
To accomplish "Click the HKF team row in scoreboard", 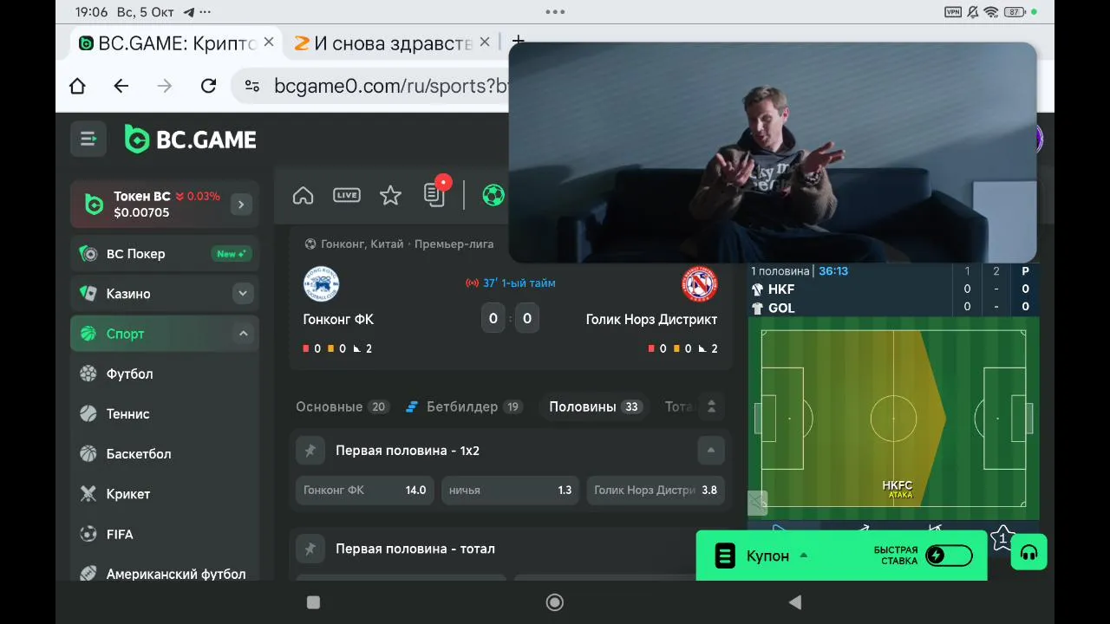I will (x=893, y=289).
